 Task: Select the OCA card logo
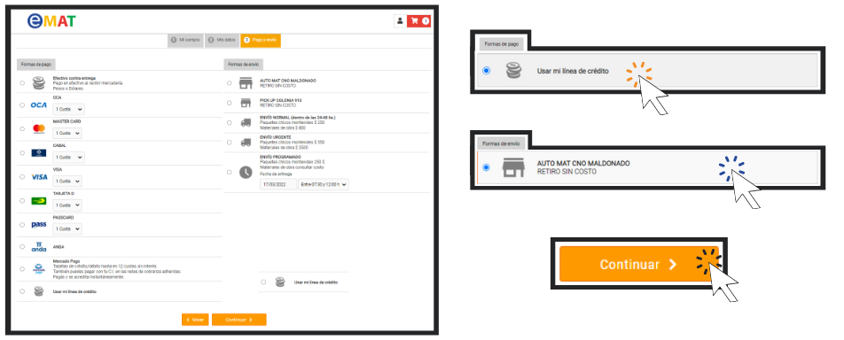[39, 105]
